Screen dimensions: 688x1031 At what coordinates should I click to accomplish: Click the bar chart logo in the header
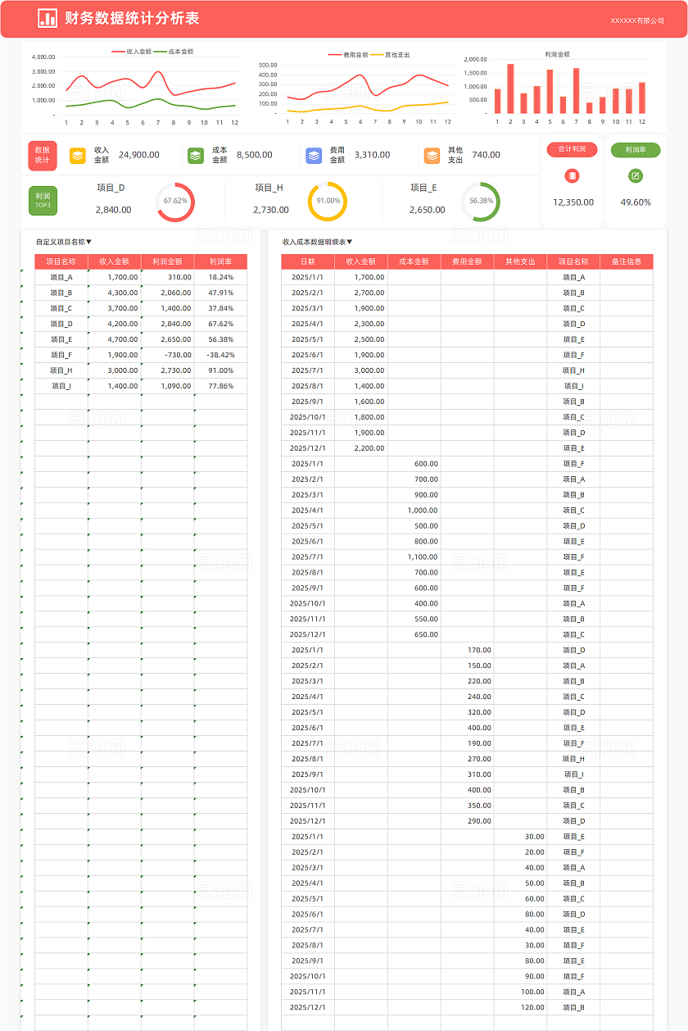[x=48, y=19]
